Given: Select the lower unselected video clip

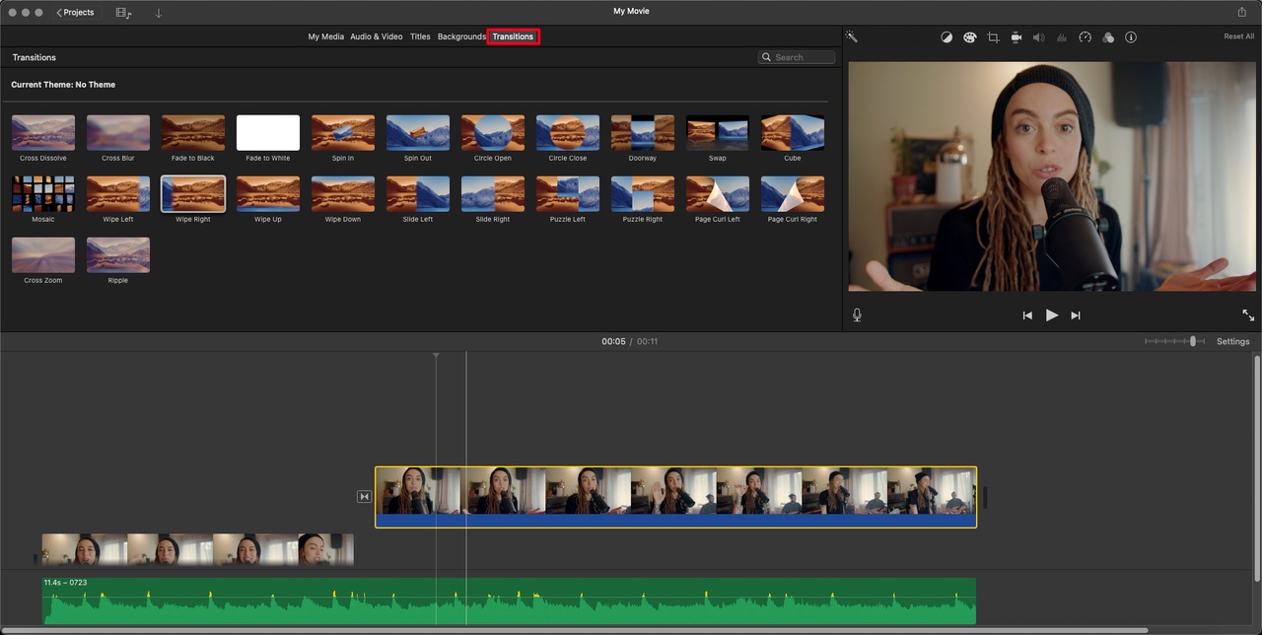Looking at the screenshot, I should pyautogui.click(x=197, y=549).
